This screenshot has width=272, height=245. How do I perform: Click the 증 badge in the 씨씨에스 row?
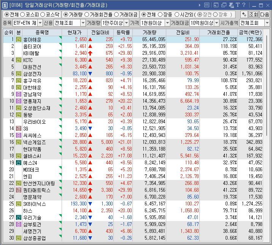click(x=19, y=135)
